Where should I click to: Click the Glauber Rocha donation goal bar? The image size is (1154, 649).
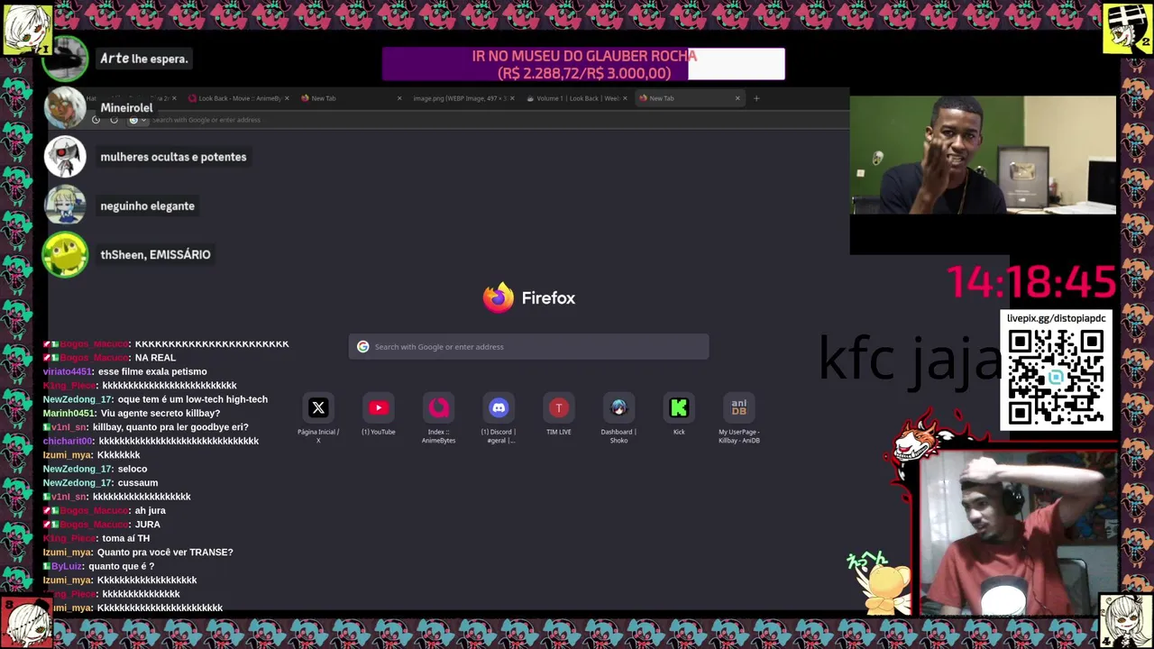583,65
